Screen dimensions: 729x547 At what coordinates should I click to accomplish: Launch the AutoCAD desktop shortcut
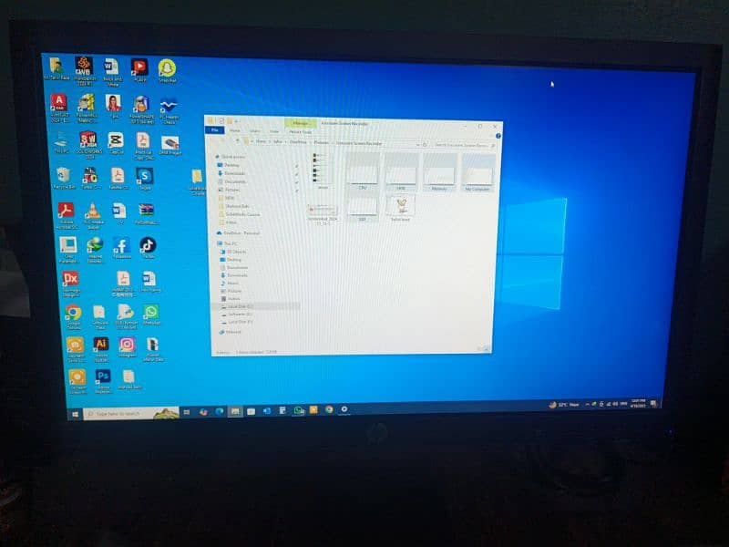59,108
